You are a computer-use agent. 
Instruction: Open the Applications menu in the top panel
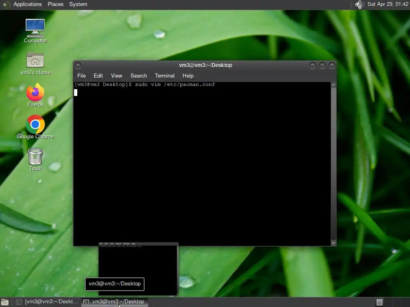pos(28,4)
